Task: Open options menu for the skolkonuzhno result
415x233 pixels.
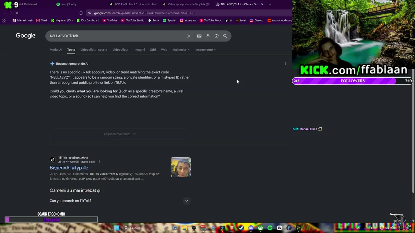Action: 99,162
